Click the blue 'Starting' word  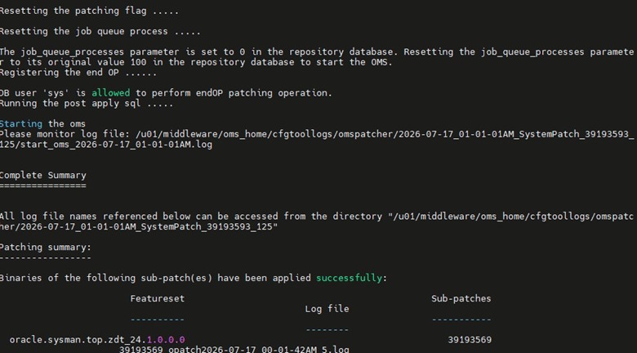pyautogui.click(x=20, y=124)
